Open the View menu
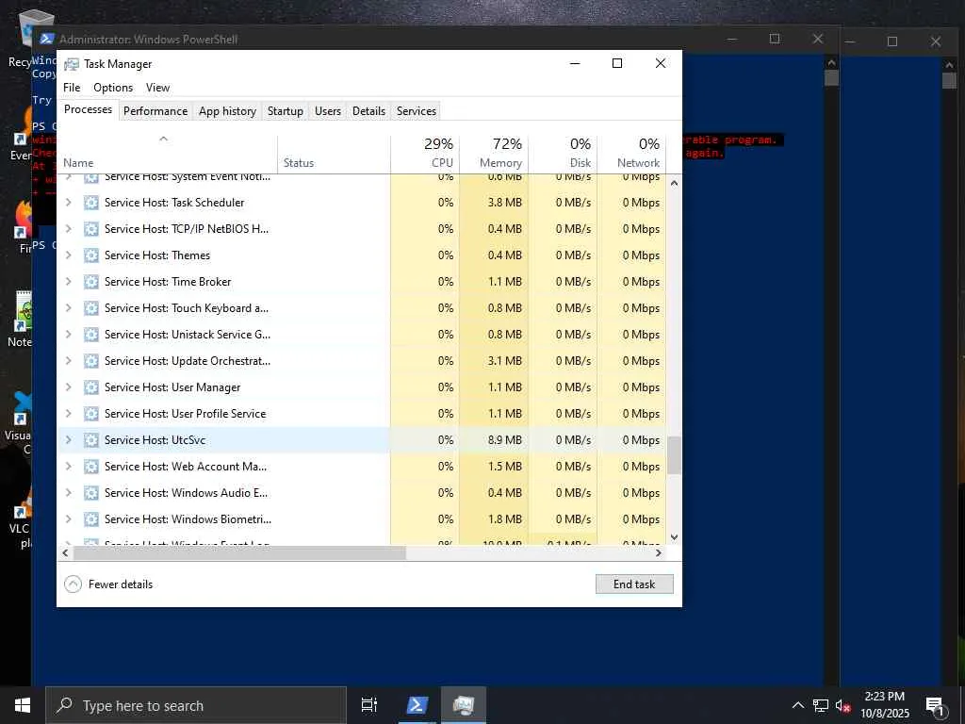This screenshot has width=965, height=724. point(157,88)
